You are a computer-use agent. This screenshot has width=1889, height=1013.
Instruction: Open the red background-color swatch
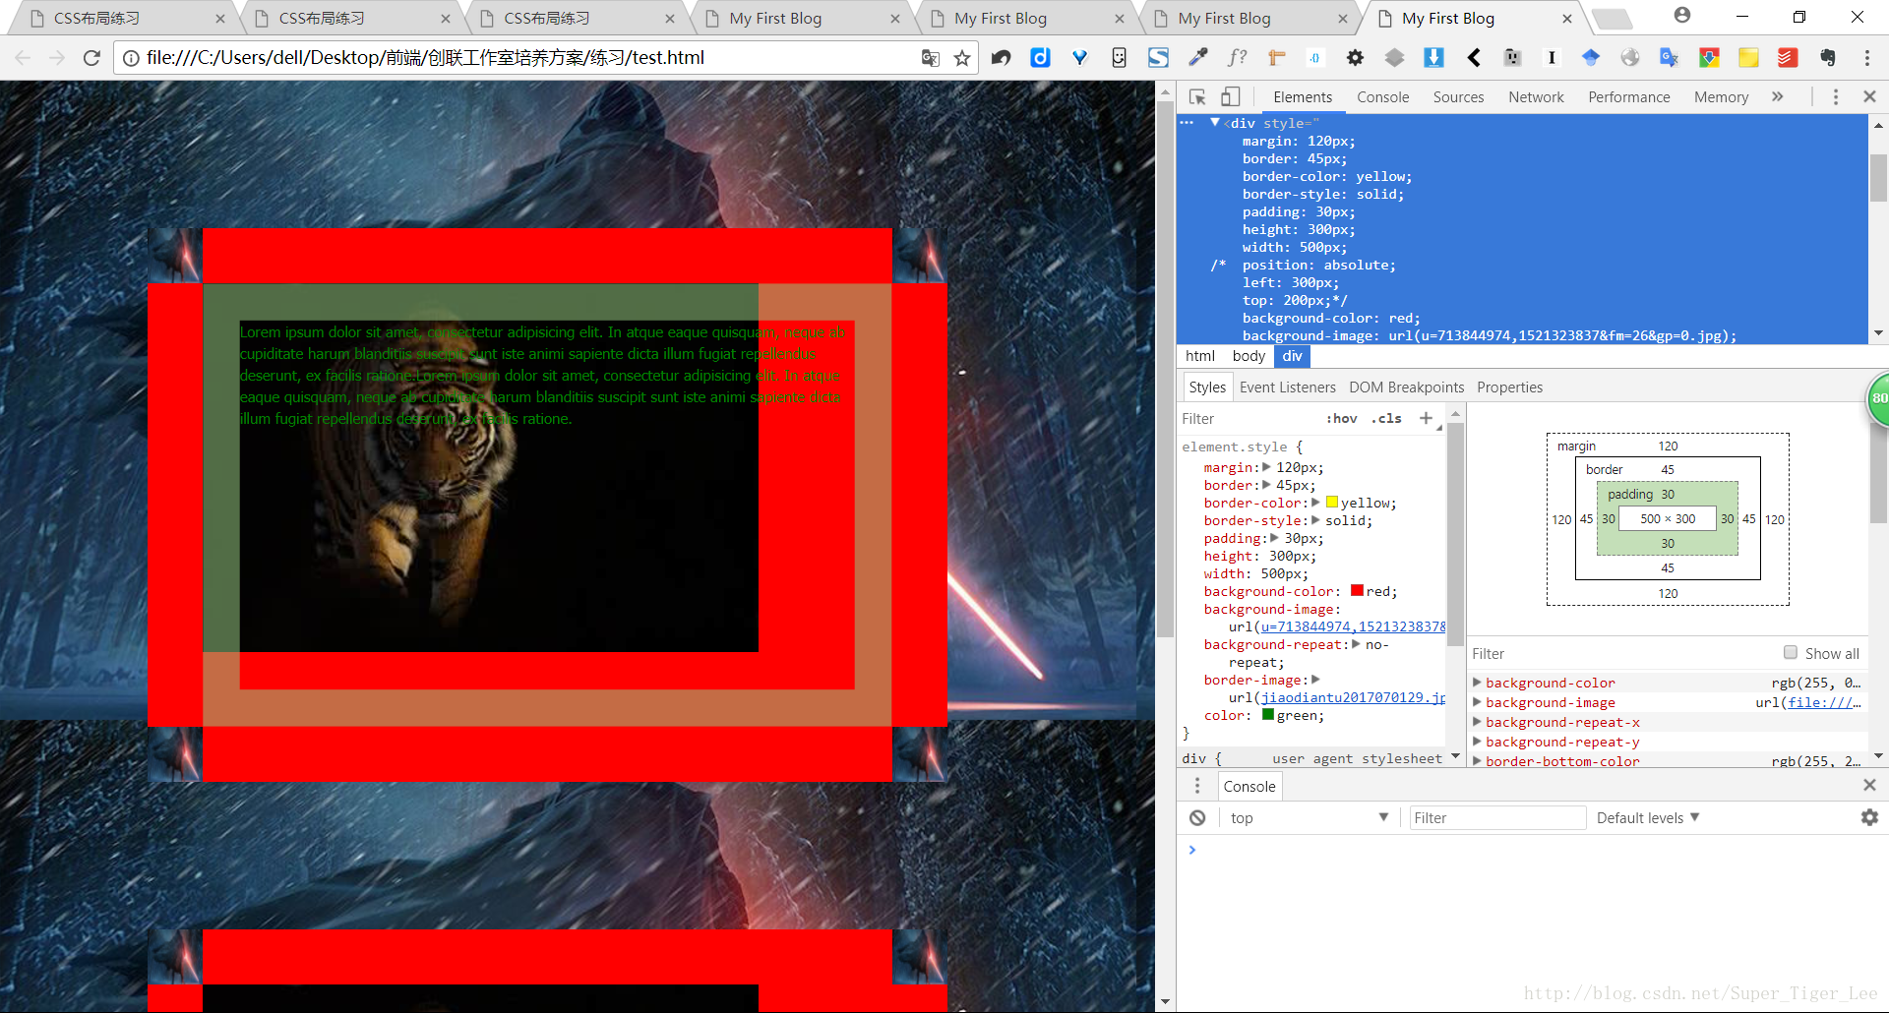[x=1357, y=590]
